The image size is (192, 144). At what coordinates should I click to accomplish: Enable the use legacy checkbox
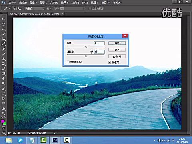68,62
